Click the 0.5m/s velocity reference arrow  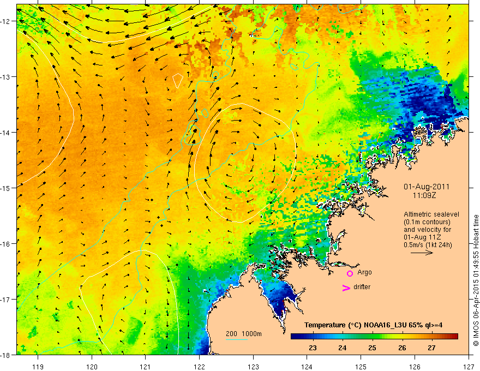[422, 253]
